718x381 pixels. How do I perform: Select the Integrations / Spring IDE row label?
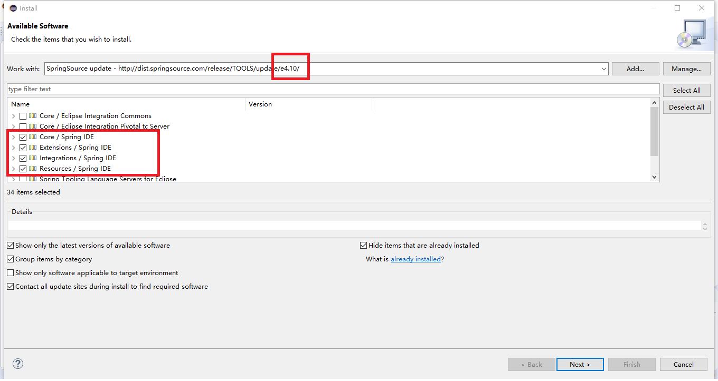tap(78, 158)
